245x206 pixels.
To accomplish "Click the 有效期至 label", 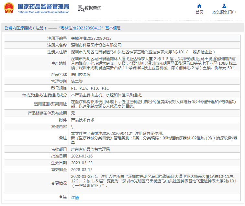I will (x=59, y=169).
